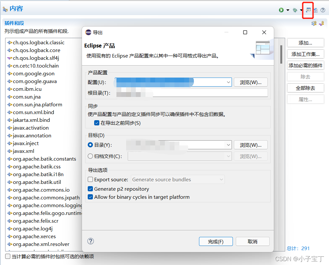Click 浏览 button next to 目录 field
The width and height of the screenshot is (329, 265).
(251, 145)
